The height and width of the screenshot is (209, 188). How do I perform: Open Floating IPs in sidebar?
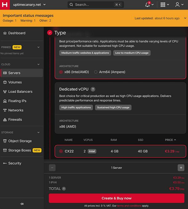click(x=22, y=101)
